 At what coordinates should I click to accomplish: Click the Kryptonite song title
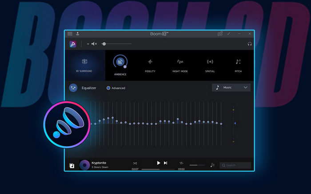(99, 163)
